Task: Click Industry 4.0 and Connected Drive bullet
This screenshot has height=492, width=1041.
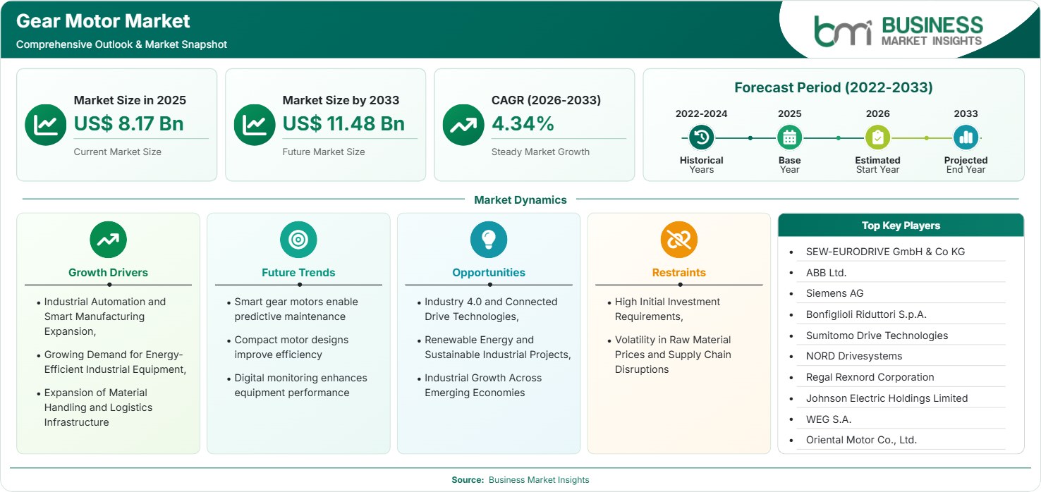Action: pyautogui.click(x=491, y=309)
